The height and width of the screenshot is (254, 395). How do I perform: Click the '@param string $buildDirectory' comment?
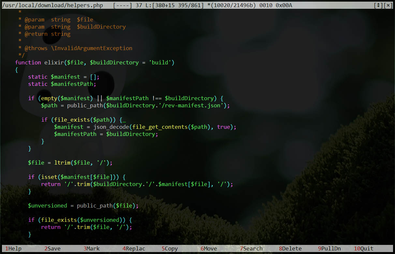(75, 27)
